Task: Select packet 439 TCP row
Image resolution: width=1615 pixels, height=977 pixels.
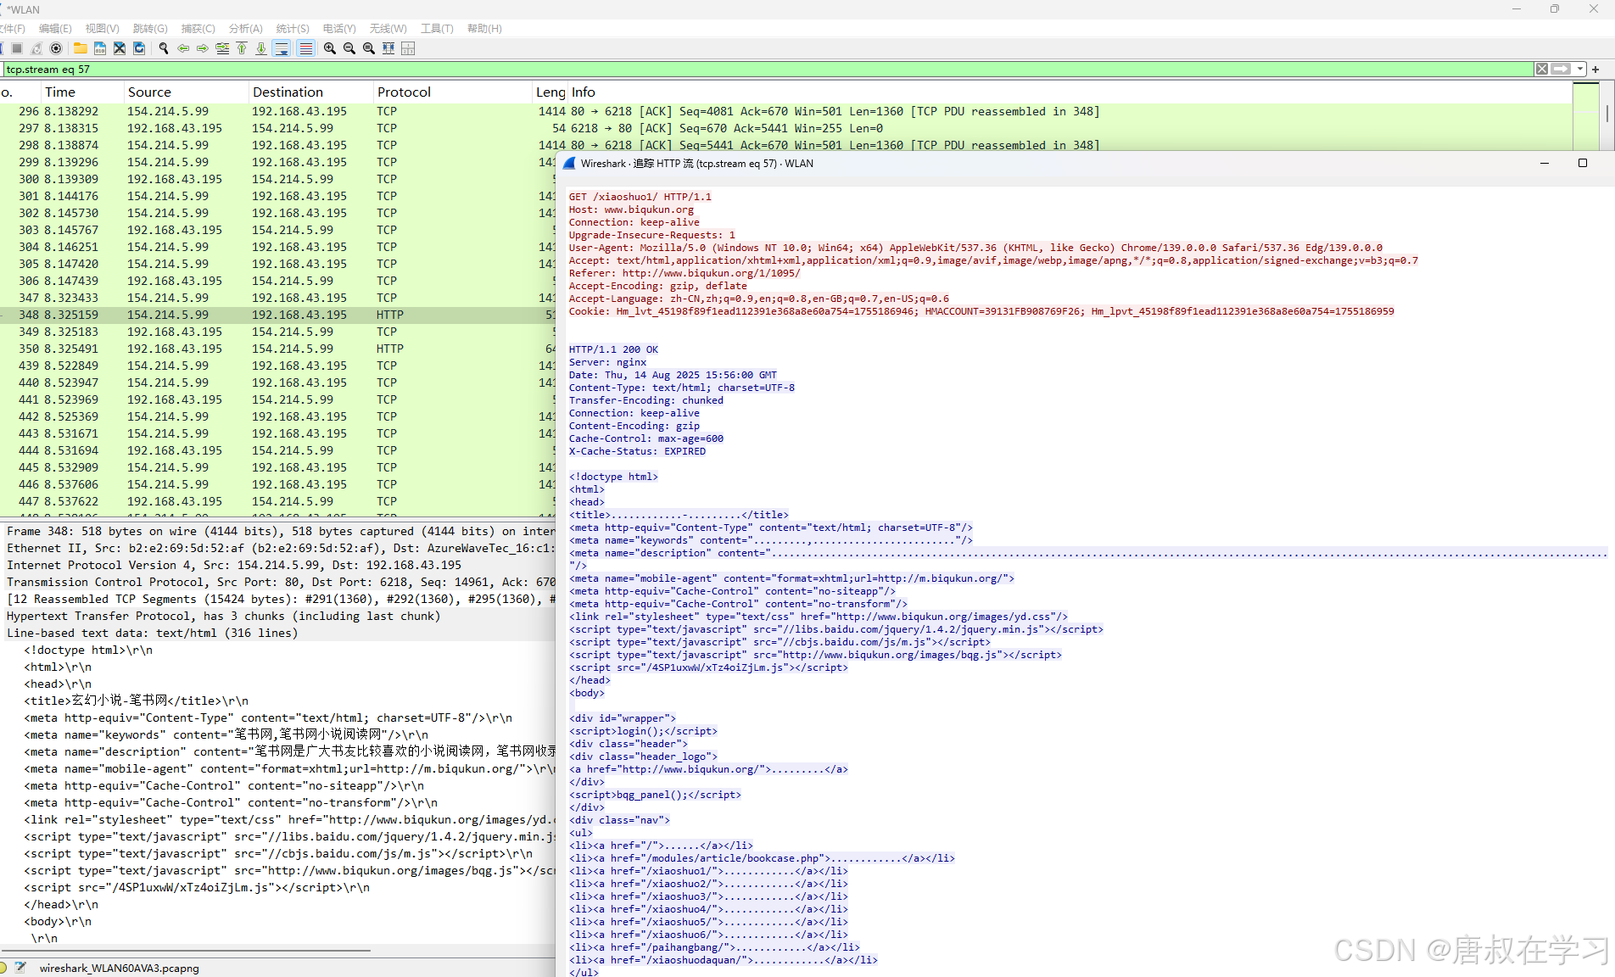Action: click(x=277, y=366)
